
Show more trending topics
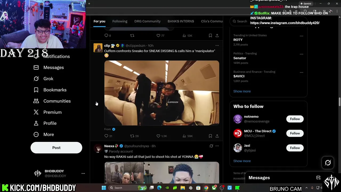click(x=242, y=91)
